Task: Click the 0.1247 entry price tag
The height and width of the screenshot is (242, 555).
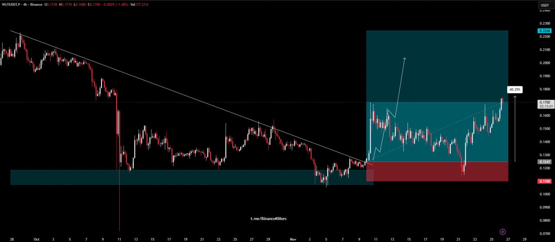Action: 544,162
